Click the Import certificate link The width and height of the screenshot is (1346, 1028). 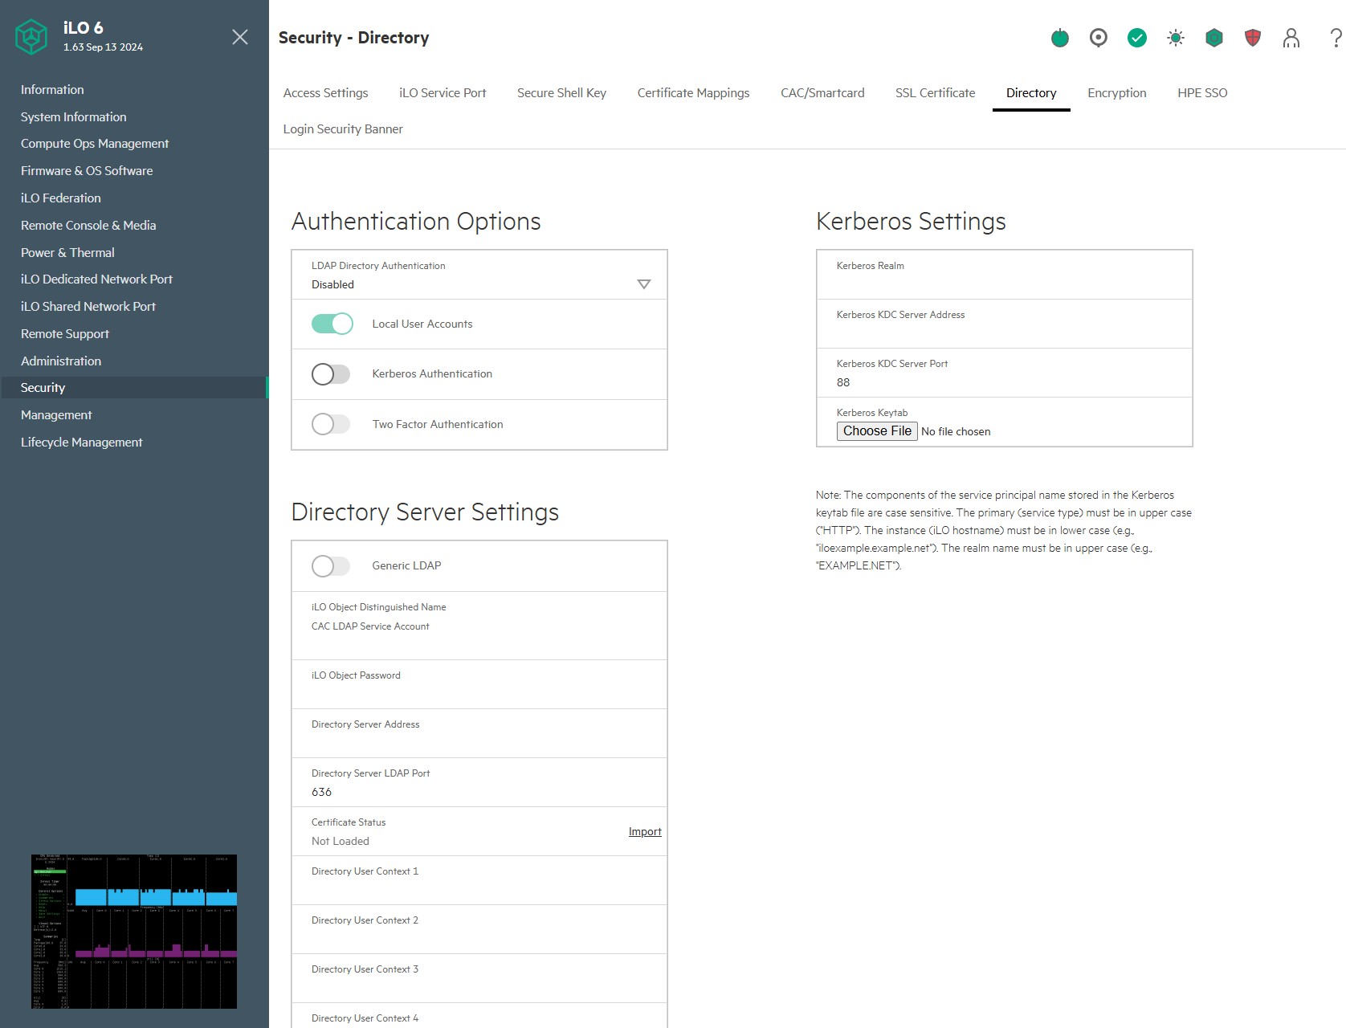pos(644,832)
